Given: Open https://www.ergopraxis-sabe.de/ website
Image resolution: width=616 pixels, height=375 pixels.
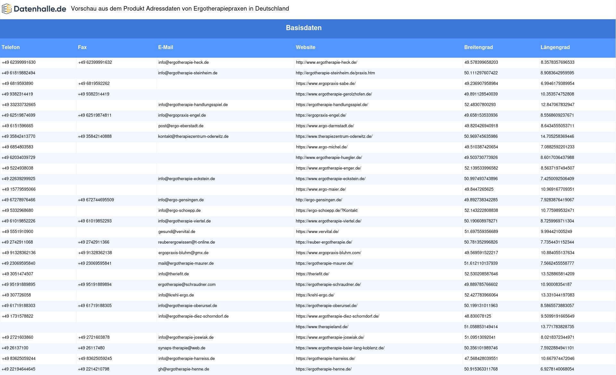Looking at the screenshot, I should 326,84.
